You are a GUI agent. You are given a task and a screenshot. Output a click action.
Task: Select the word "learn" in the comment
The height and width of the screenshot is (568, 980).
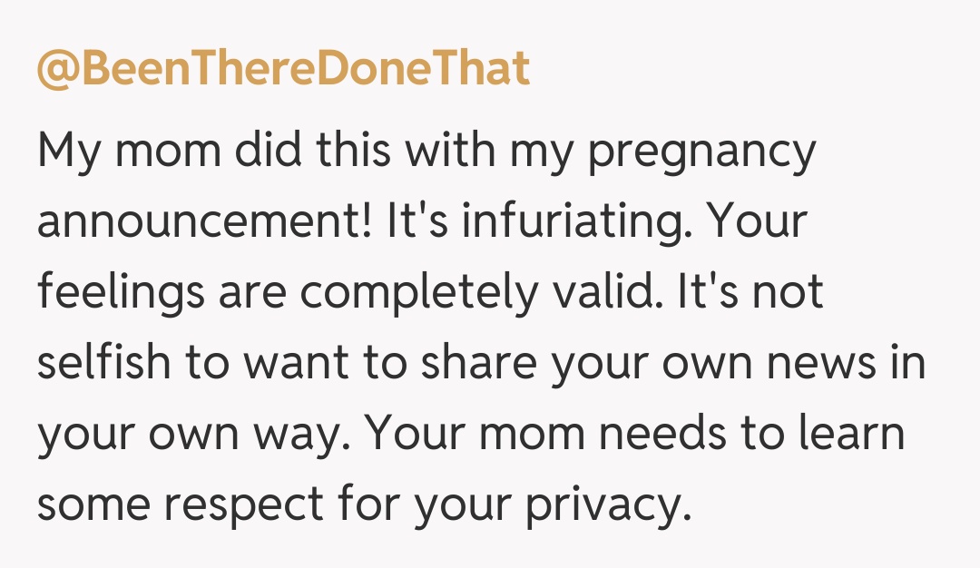pyautogui.click(x=849, y=434)
